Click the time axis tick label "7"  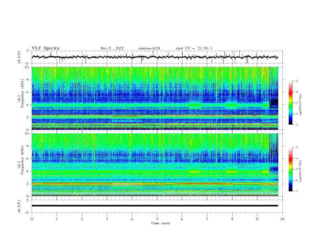click(x=207, y=219)
